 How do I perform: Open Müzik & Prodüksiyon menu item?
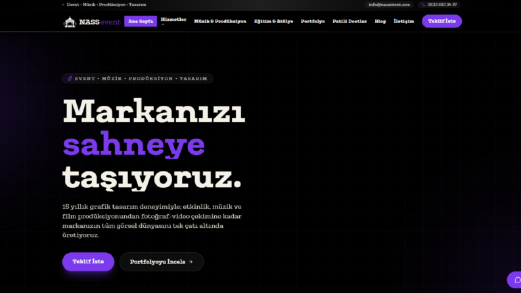(220, 21)
